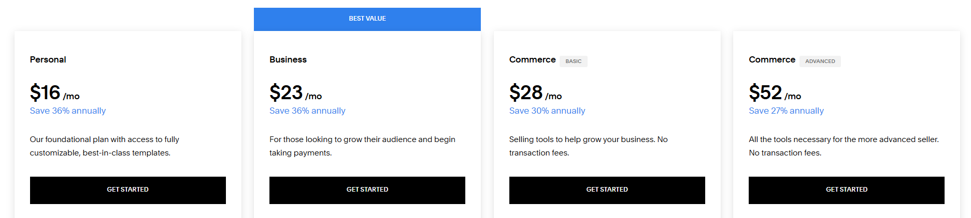This screenshot has width=971, height=218.
Task: Click Get Started under Commerce Basic plan
Action: coord(607,190)
